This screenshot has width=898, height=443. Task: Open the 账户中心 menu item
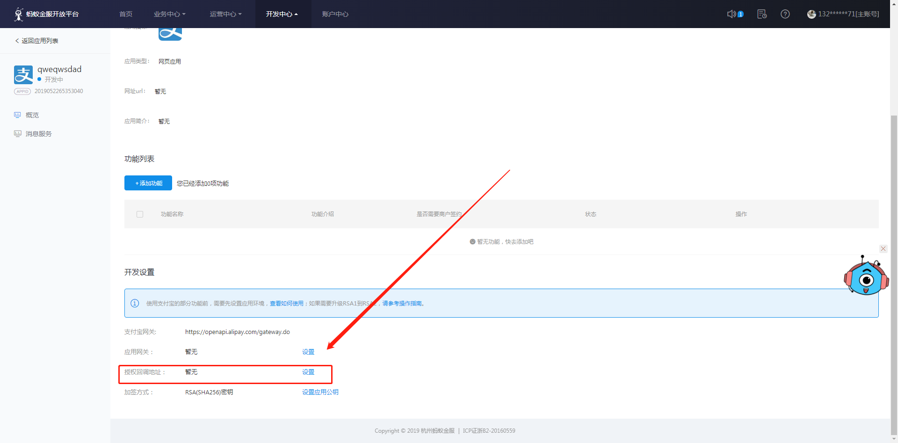[x=335, y=14]
